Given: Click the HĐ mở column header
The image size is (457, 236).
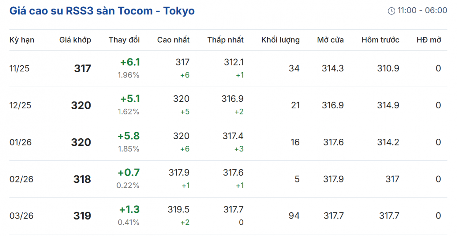Looking at the screenshot, I should [429, 40].
